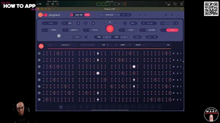Pause playback in the host transport
Viewport: 220px width, 123px height.
pyautogui.click(x=53, y=4)
